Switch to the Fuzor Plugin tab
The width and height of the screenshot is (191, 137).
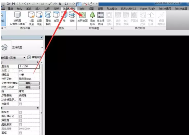tap(148, 9)
